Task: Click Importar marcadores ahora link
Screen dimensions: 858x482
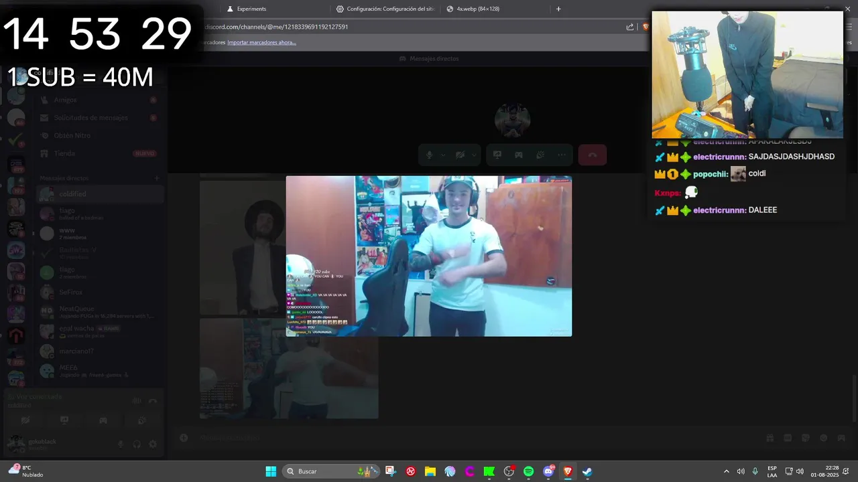Action: click(x=261, y=42)
